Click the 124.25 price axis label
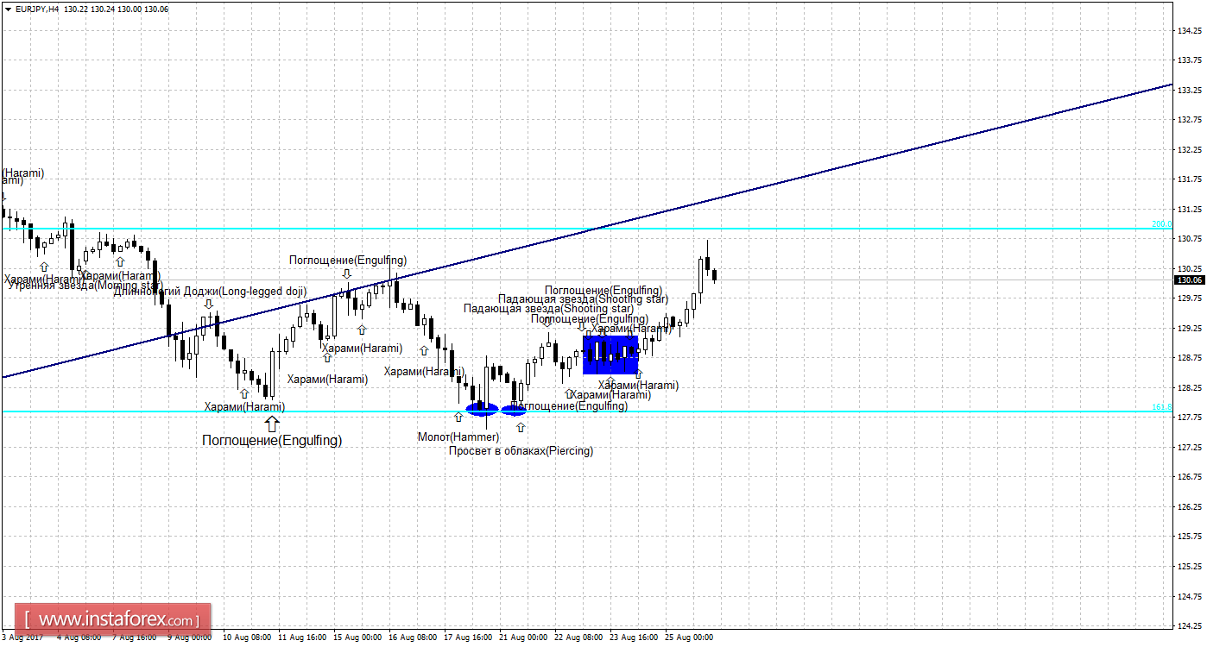 [x=1191, y=625]
